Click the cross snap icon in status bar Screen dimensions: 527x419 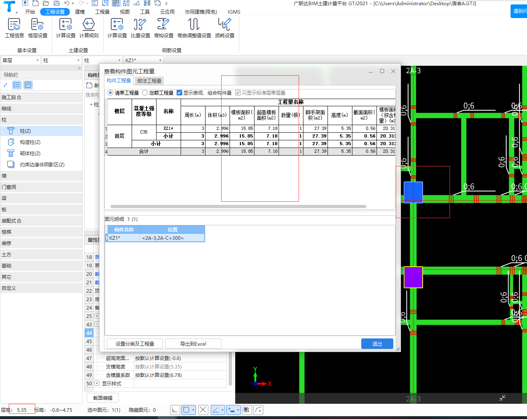pos(203,410)
